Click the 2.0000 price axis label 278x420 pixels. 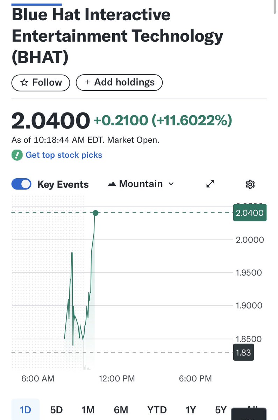250,240
